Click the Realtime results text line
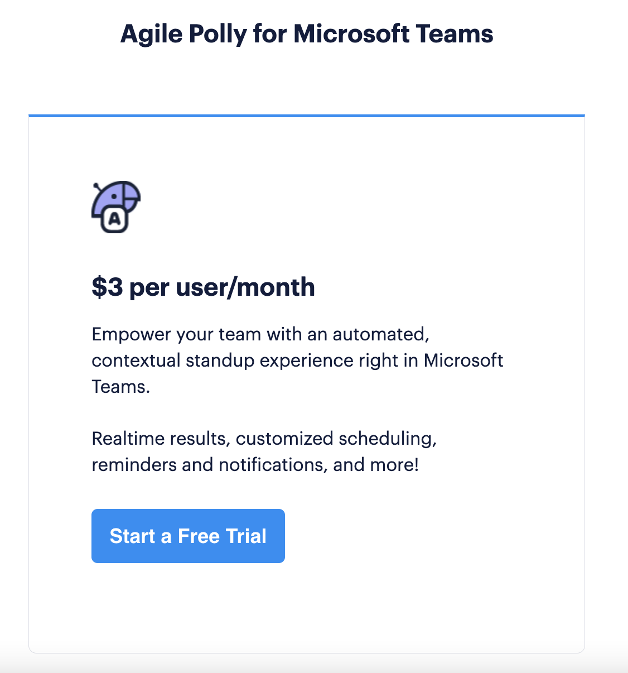The image size is (628, 673). (x=161, y=439)
